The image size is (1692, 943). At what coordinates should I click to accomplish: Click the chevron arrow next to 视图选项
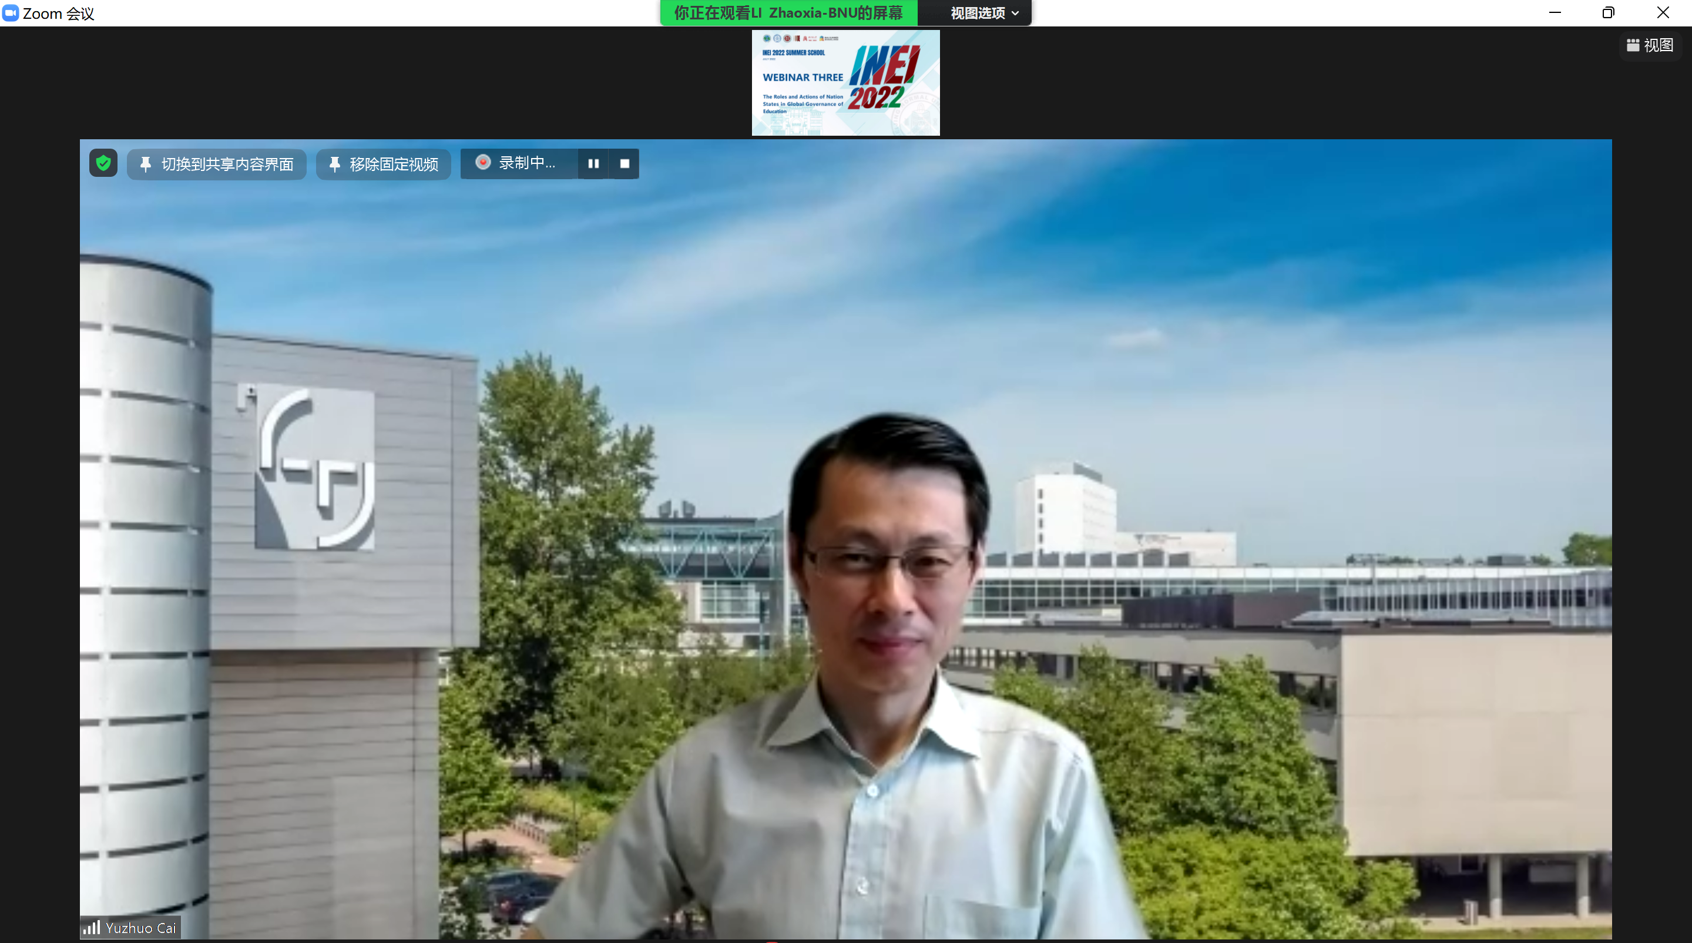1015,13
